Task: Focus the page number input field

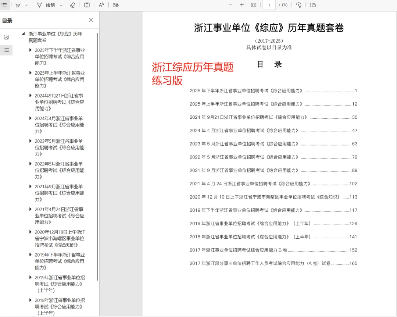Action: [x=269, y=5]
